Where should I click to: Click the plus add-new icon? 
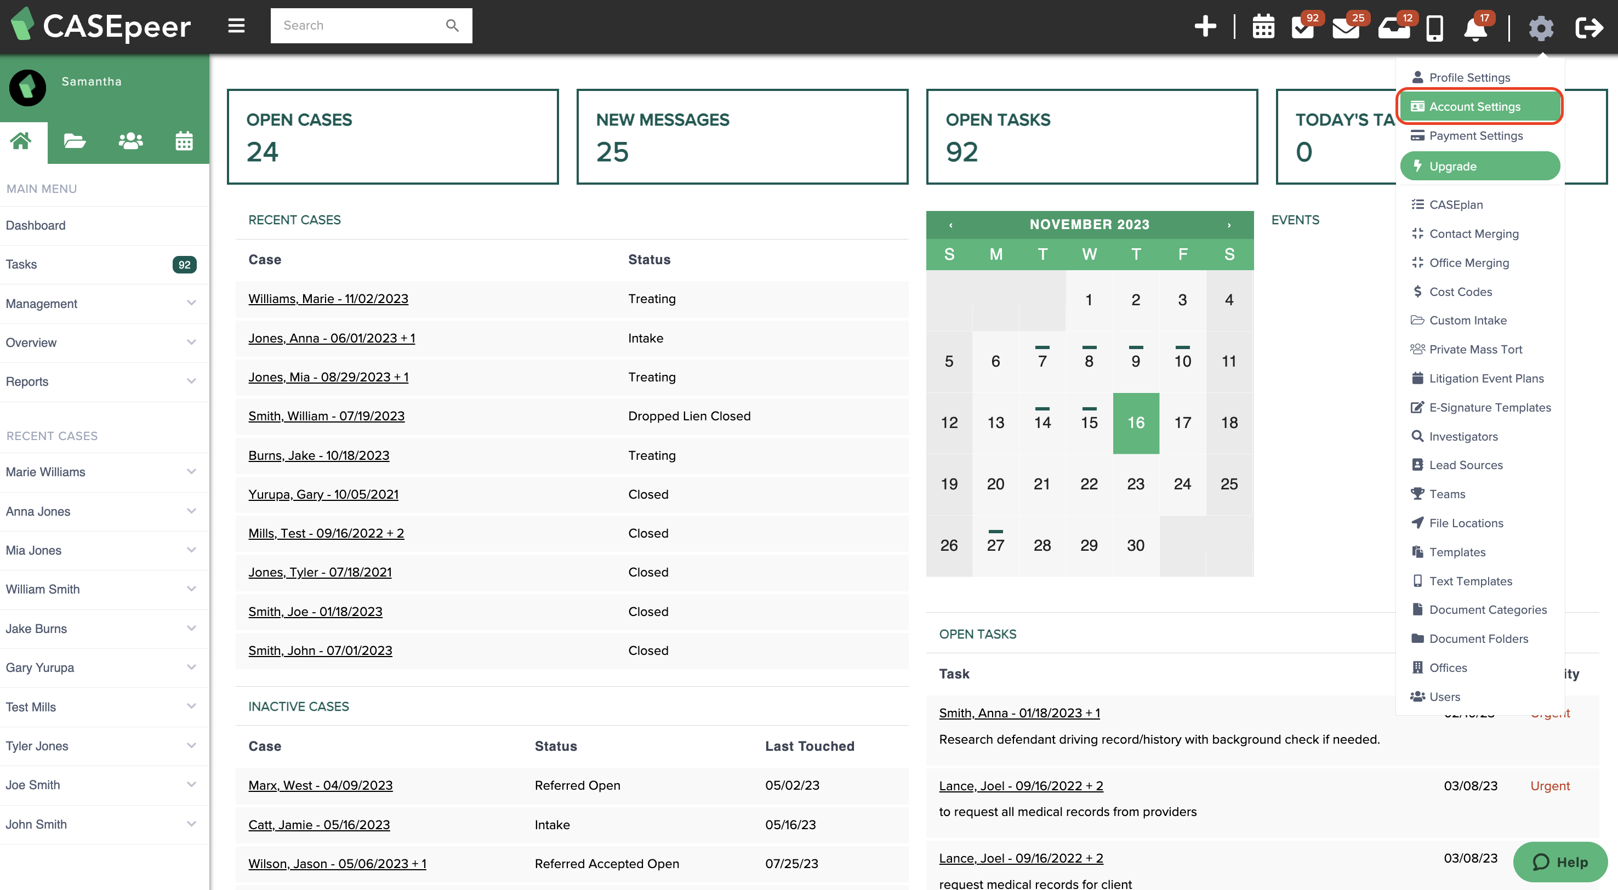pyautogui.click(x=1205, y=26)
